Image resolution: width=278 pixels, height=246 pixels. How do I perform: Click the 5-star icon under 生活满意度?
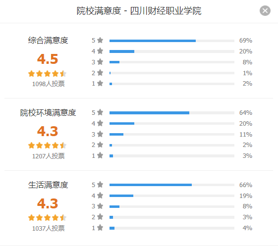[100, 185]
